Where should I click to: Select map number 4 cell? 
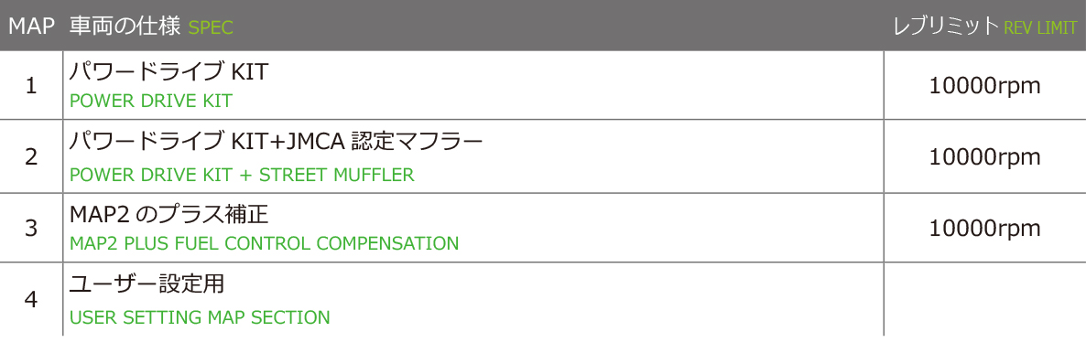[x=31, y=300]
